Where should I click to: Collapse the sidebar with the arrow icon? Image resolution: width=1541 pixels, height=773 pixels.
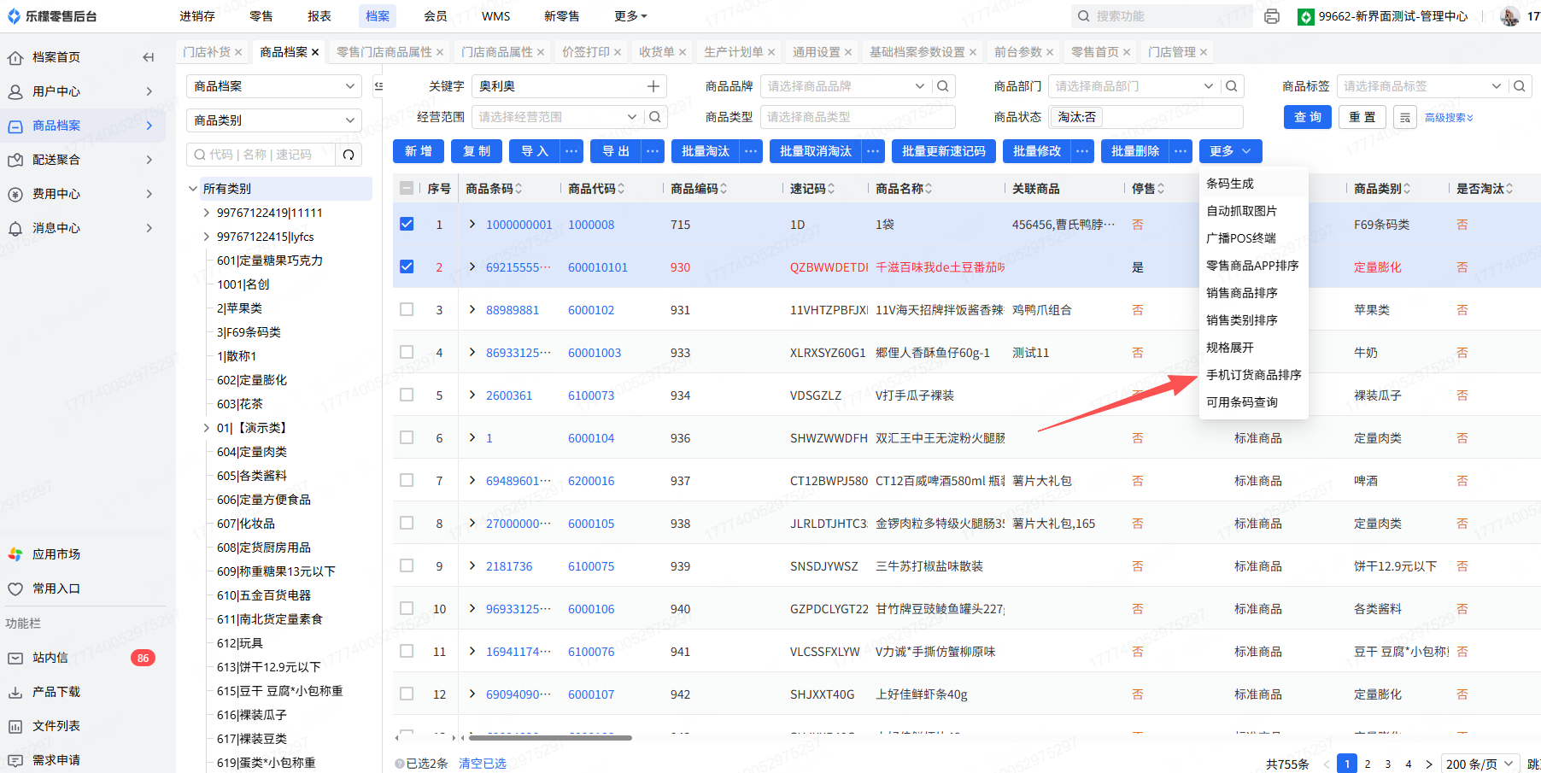149,57
